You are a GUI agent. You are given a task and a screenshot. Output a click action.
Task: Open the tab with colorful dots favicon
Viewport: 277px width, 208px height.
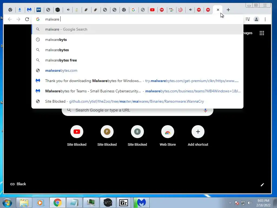tap(171, 10)
